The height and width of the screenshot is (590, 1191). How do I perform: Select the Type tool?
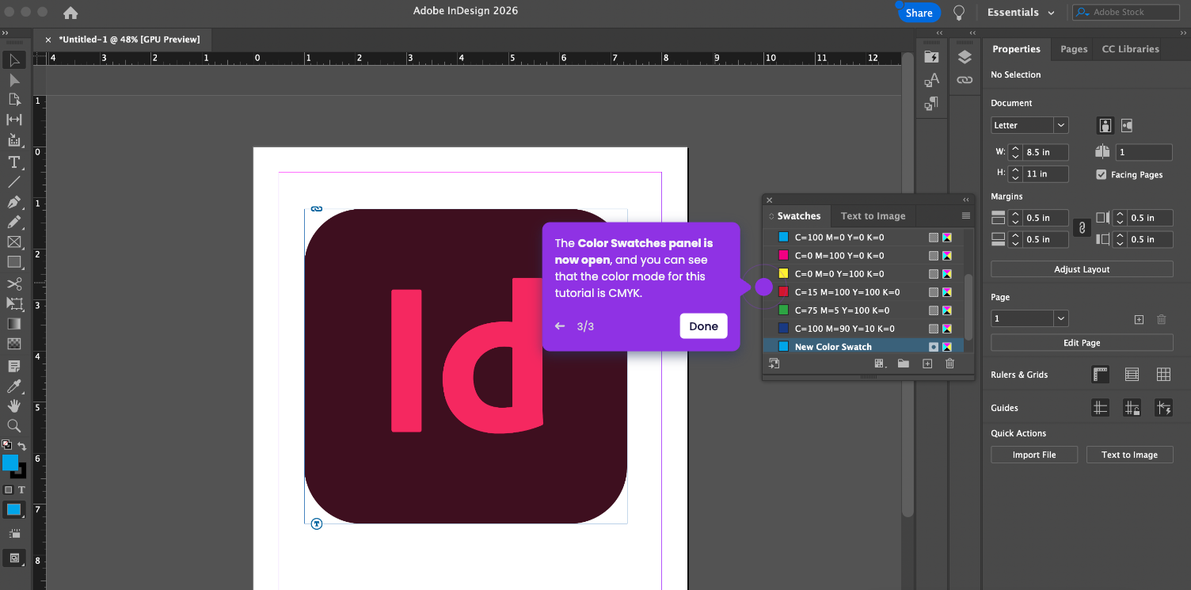[13, 162]
